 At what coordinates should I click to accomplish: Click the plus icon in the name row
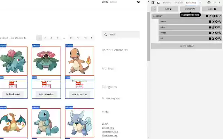(216, 22)
